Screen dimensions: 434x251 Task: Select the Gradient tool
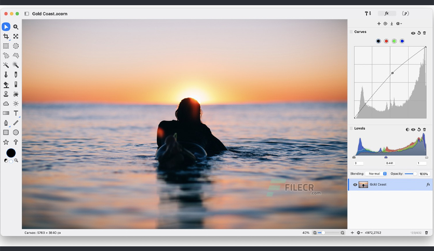pos(6,113)
